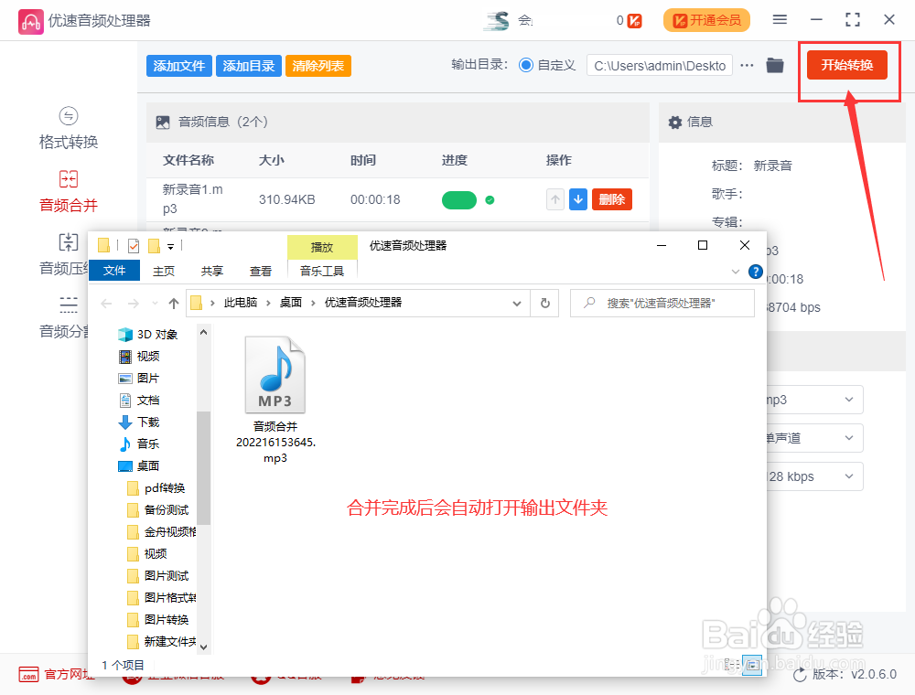Viewport: 915px width, 695px height.
Task: Open the pdf转换 folder in tree
Action: coord(156,488)
